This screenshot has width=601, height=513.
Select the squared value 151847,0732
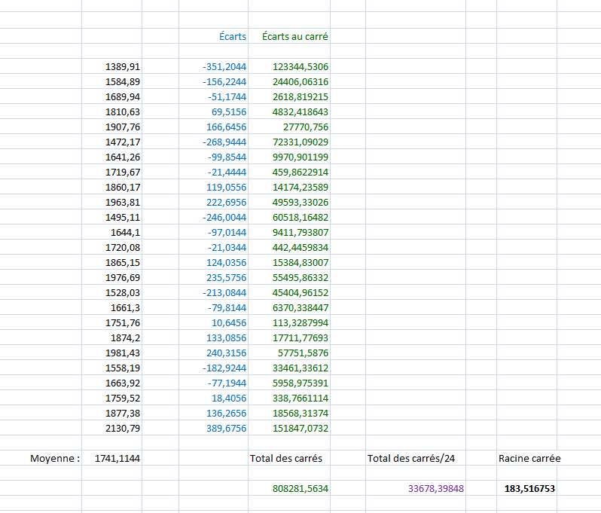[300, 428]
